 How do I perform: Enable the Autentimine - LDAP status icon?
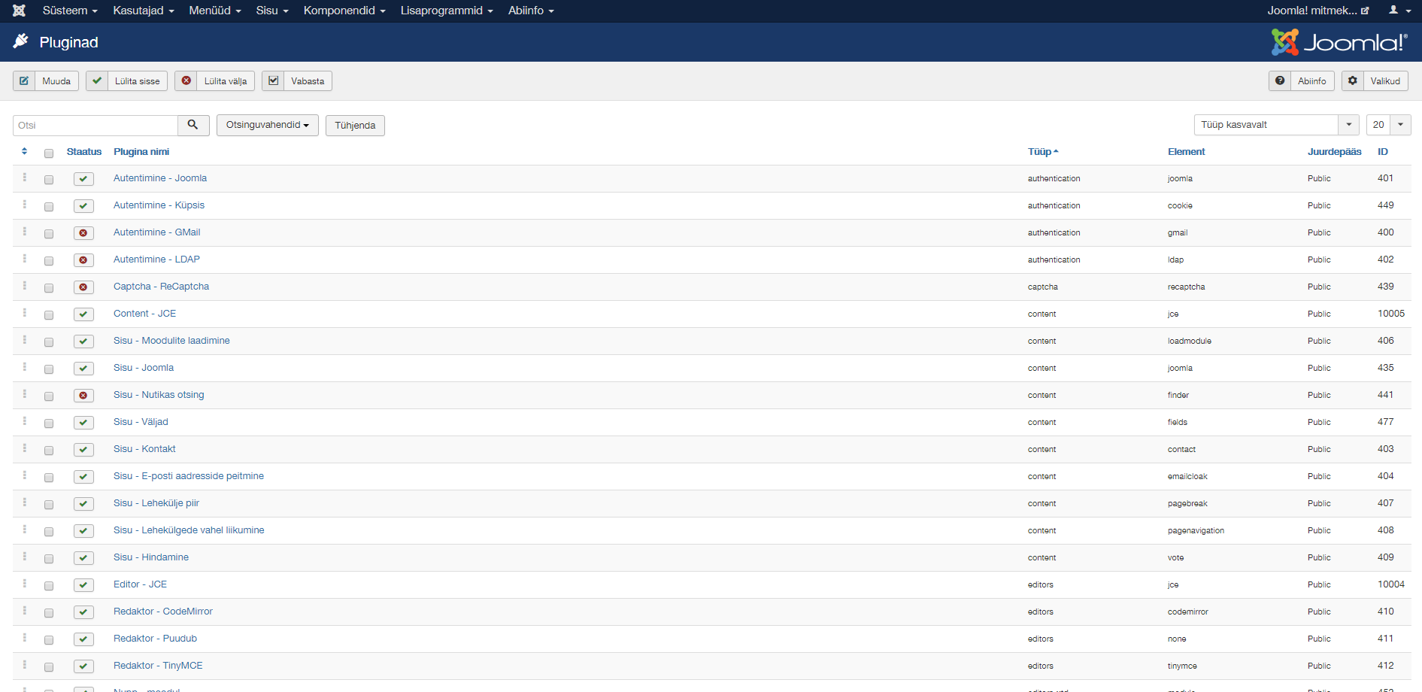83,260
